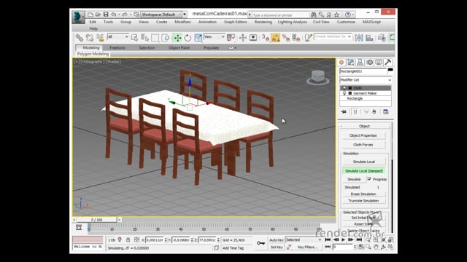Image resolution: width=467 pixels, height=262 pixels.
Task: Open the reference coordinate View dropdown
Action: 214,37
